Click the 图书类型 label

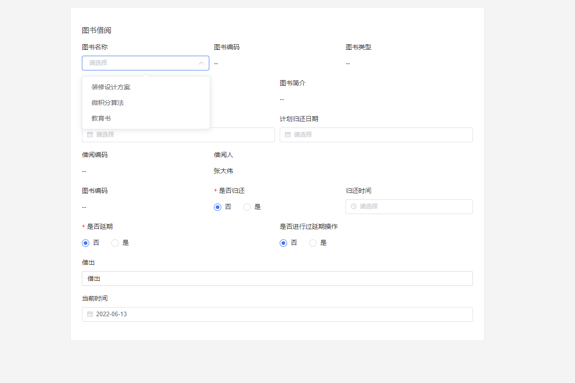tap(358, 47)
